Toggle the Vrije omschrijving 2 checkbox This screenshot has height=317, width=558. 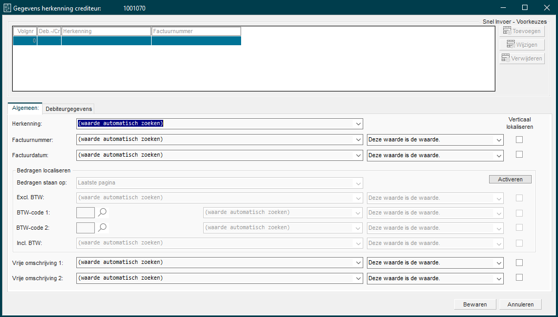pos(520,278)
